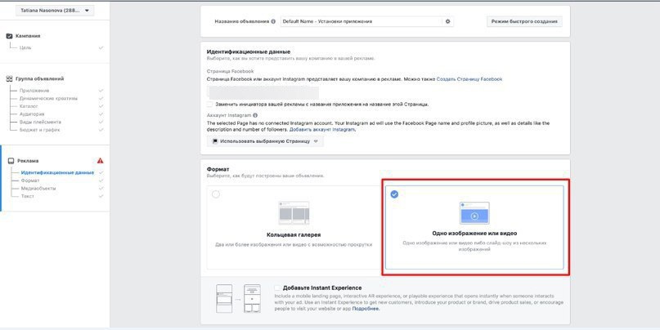Click the Группа объявлений heading
This screenshot has width=660, height=330.
[39, 78]
